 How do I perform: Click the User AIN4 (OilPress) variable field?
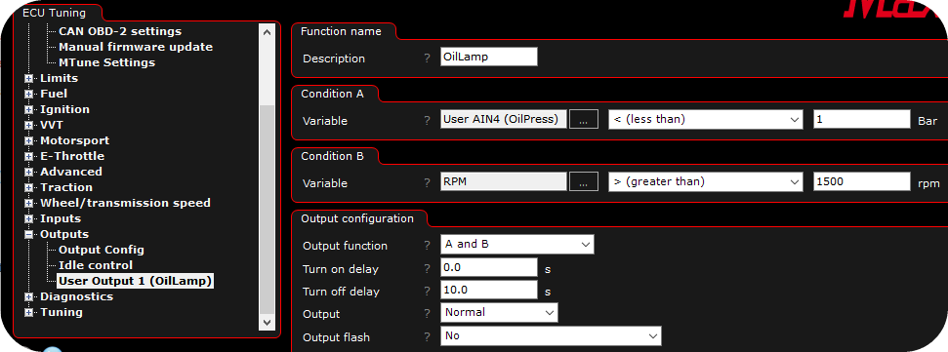(504, 120)
